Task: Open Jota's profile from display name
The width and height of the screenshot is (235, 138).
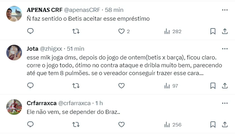Action: point(32,49)
